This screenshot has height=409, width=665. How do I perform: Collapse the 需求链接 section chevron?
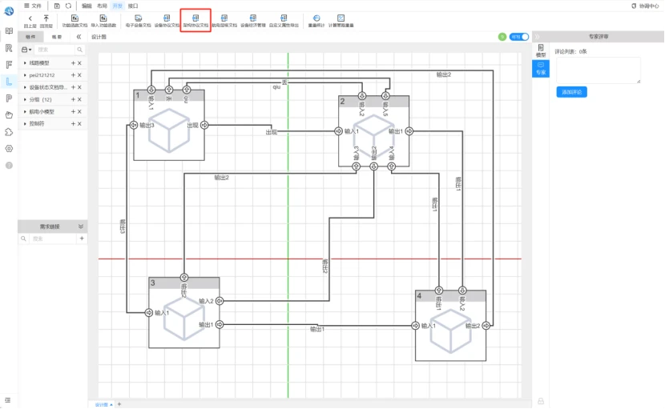pyautogui.click(x=81, y=227)
